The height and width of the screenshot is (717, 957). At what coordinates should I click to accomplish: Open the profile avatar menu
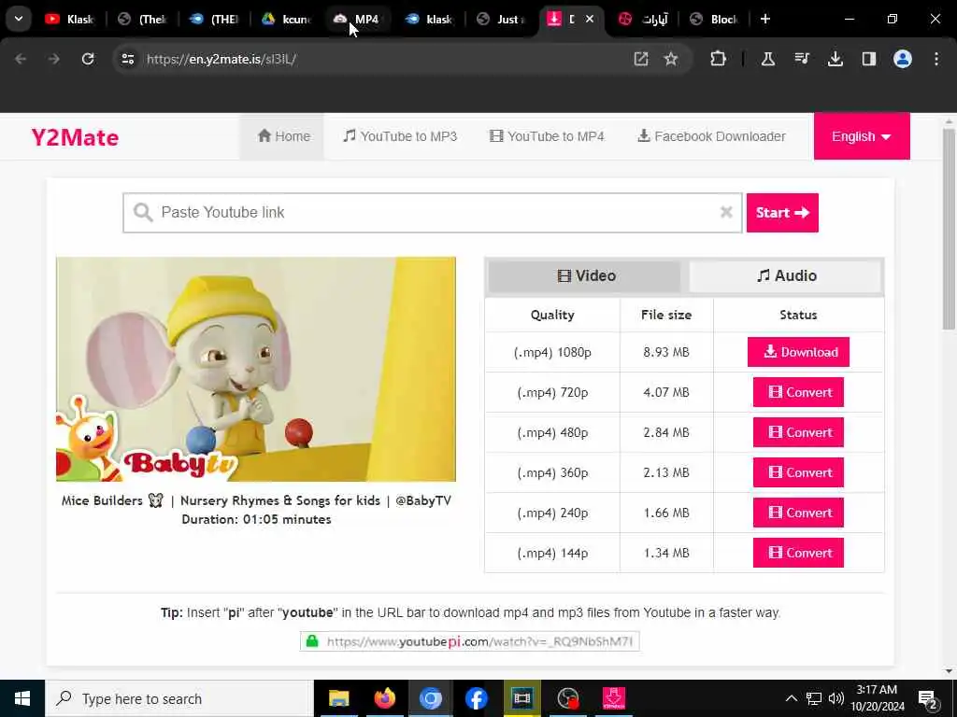[902, 59]
